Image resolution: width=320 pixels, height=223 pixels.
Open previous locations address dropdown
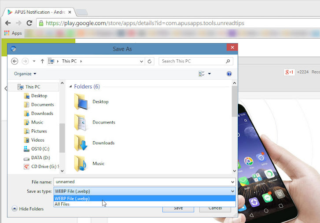coord(141,61)
